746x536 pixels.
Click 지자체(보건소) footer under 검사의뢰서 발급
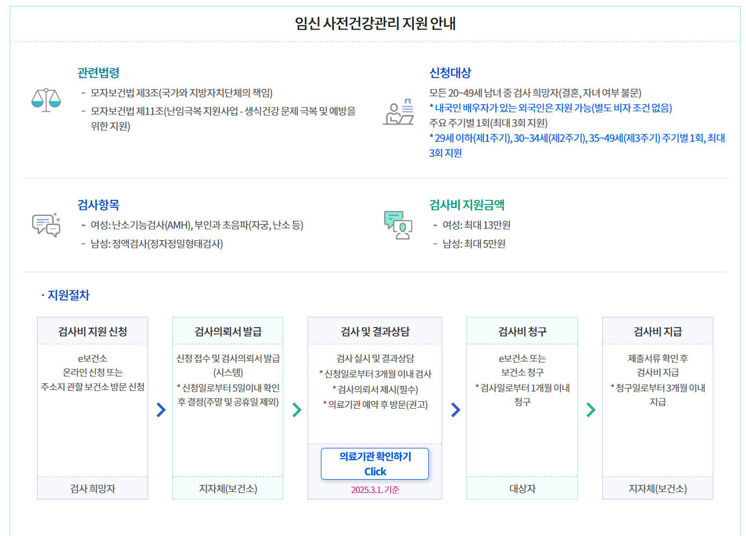(x=228, y=489)
